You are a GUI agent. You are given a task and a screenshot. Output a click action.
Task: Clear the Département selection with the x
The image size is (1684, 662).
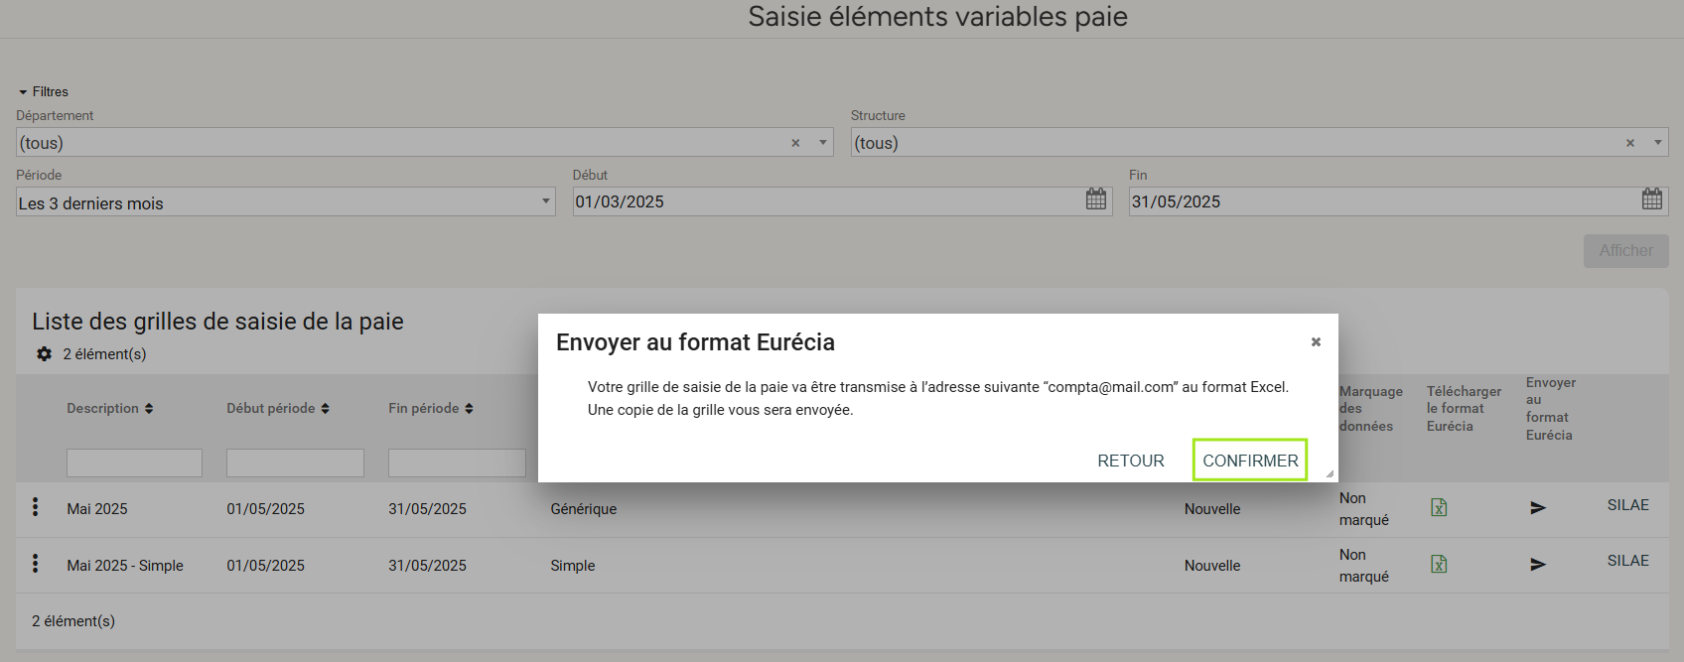tap(795, 143)
